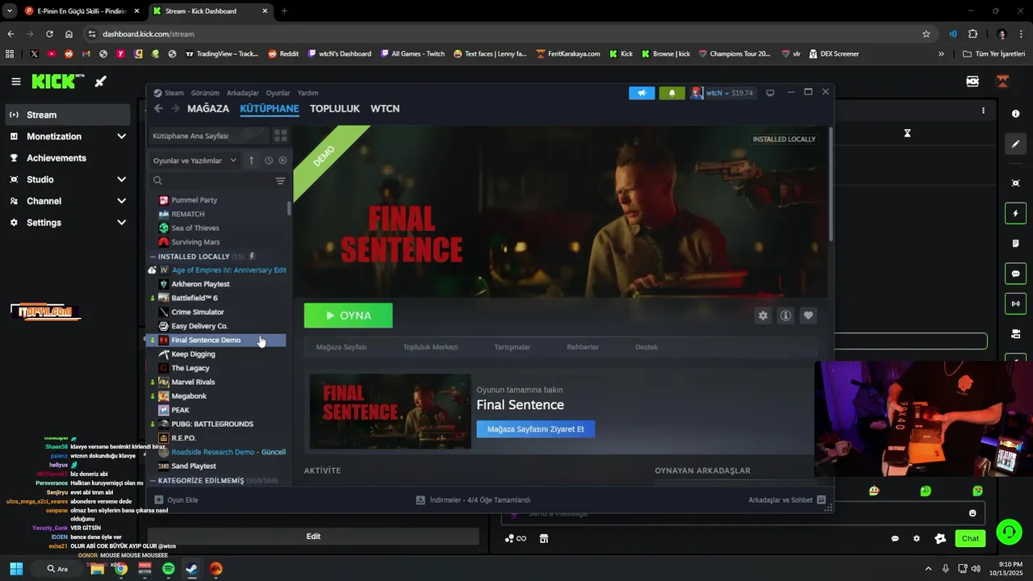Open Görünüm menu in Steam

click(x=205, y=93)
